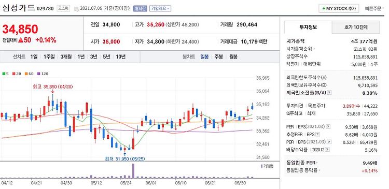Click 전일 value 34,800
The image size is (389, 189).
tap(111, 24)
